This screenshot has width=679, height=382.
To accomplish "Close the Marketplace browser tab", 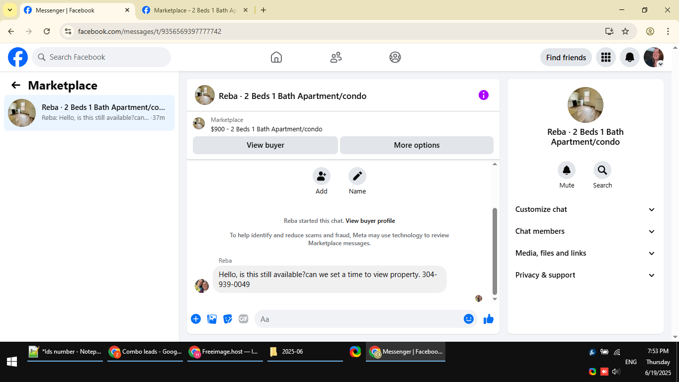I will tap(246, 10).
